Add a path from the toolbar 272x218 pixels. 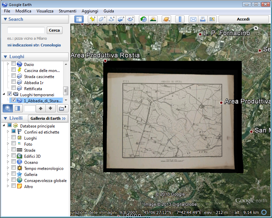[x=112, y=19]
